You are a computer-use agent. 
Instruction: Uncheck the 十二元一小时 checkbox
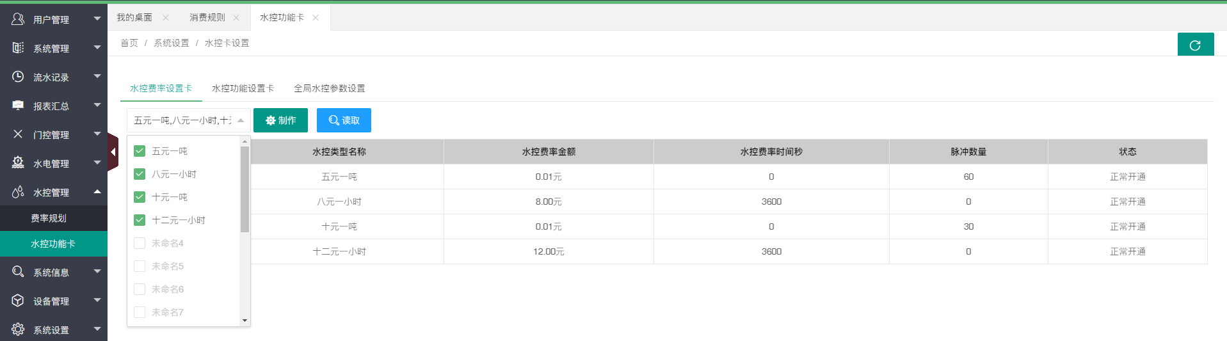[140, 220]
